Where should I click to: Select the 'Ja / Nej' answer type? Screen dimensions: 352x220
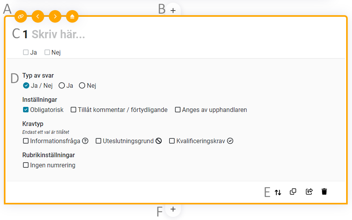tap(26, 85)
